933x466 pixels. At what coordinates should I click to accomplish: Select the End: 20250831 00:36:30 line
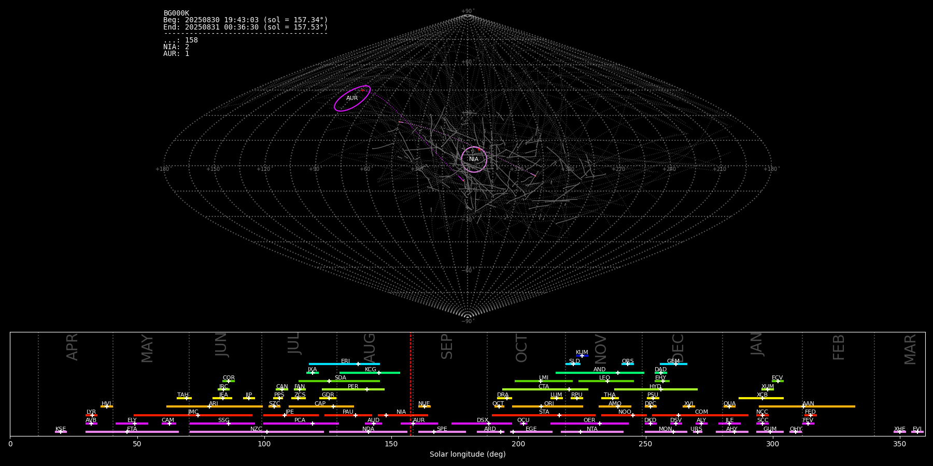[246, 27]
